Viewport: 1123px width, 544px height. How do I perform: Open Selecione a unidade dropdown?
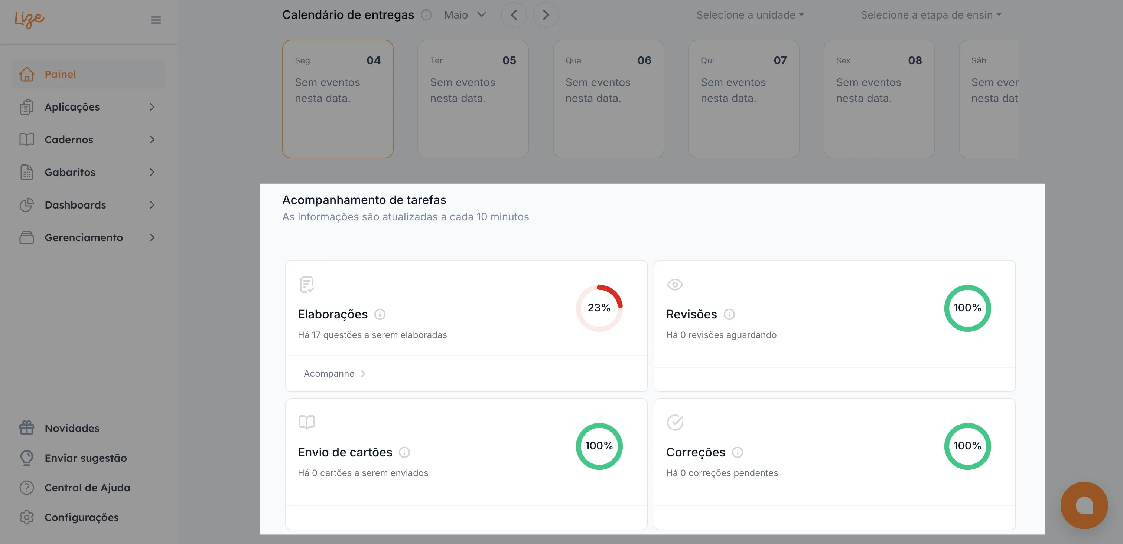tap(750, 15)
